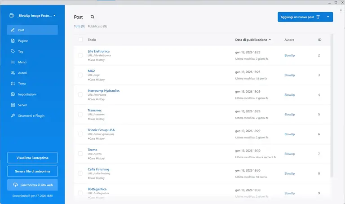Click the text editor icon in Aggiungi button
The height and width of the screenshot is (204, 345).
tap(318, 17)
